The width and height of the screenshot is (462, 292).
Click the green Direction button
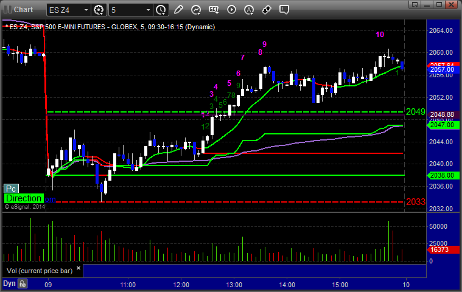point(24,198)
